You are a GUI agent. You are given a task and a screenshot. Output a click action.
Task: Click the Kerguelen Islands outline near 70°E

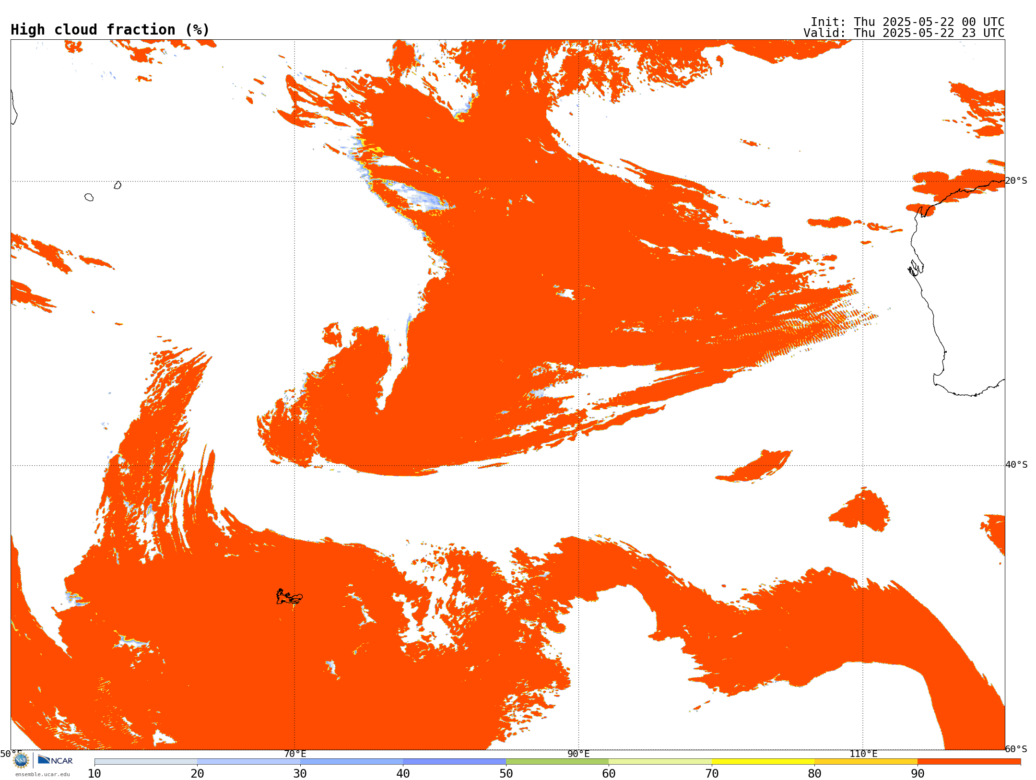(x=289, y=597)
